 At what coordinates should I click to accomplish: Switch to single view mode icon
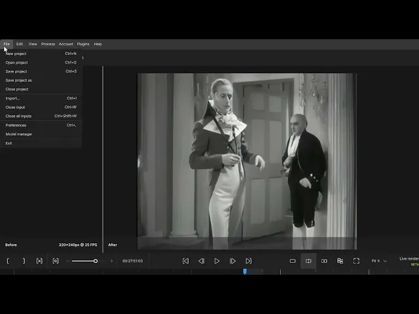click(293, 261)
